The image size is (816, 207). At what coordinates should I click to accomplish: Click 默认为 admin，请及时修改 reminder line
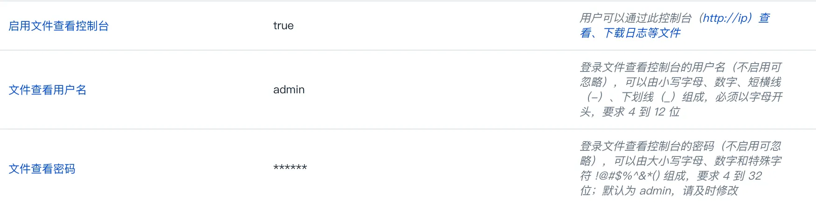[671, 191]
